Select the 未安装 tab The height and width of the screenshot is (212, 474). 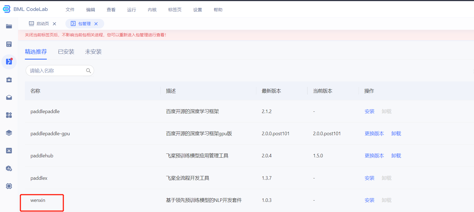point(93,52)
